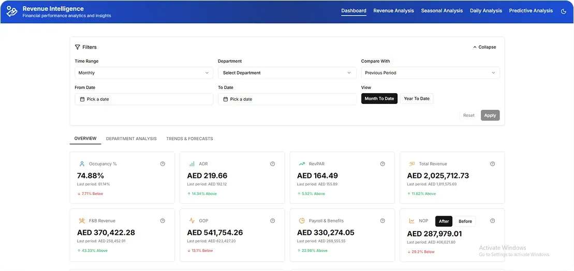Viewport: 574px width, 271px height.
Task: Collapse the Filters panel
Action: pos(484,47)
